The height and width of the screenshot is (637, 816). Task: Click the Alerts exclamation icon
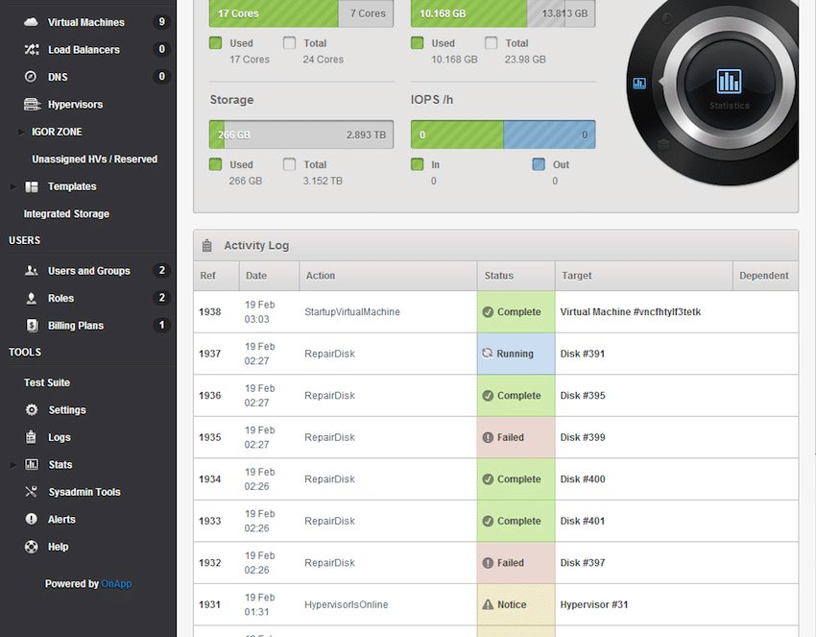click(x=32, y=519)
